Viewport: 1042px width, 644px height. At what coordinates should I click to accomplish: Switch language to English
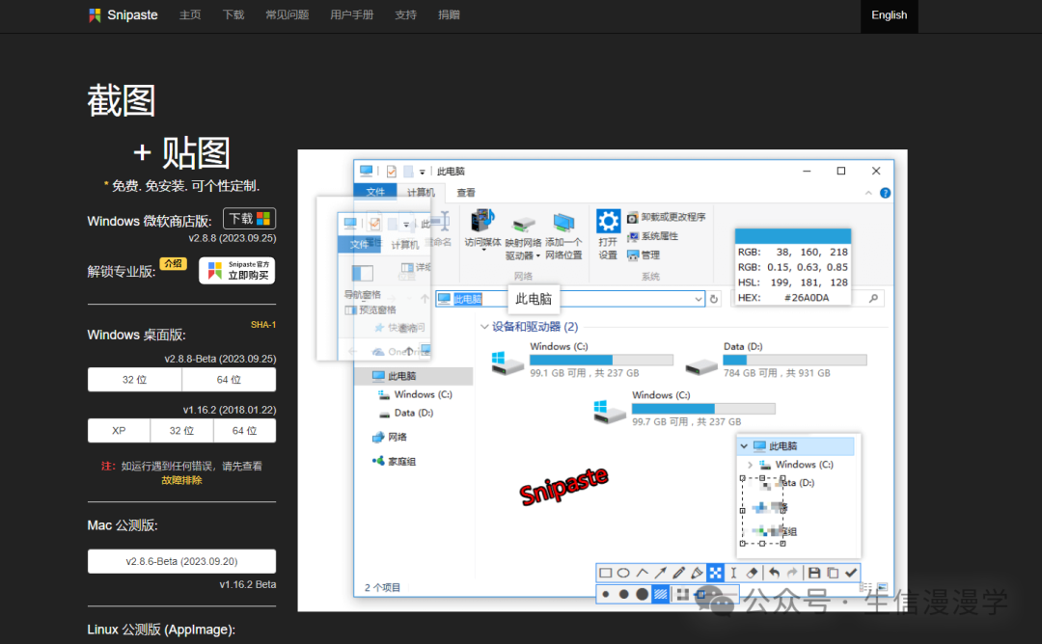point(890,15)
